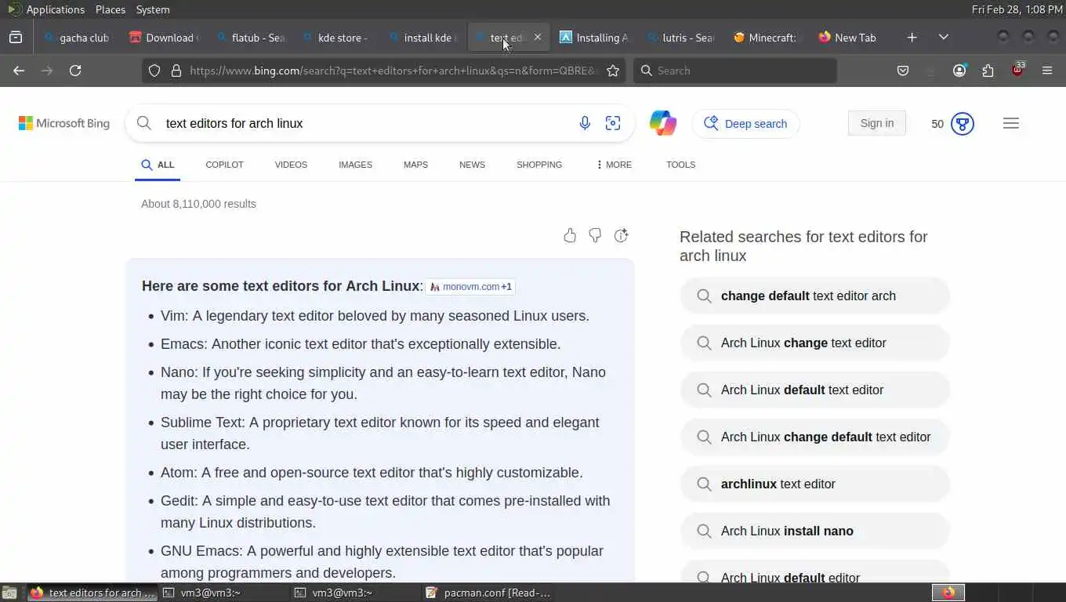Open the Firefox hamburger application menu
Image resolution: width=1066 pixels, height=602 pixels.
click(x=1047, y=71)
